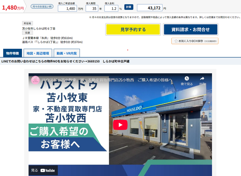Click the monthly payment result field 43,172

(x=149, y=8)
